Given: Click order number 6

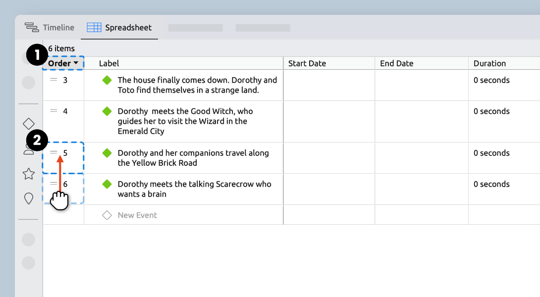Looking at the screenshot, I should [65, 184].
